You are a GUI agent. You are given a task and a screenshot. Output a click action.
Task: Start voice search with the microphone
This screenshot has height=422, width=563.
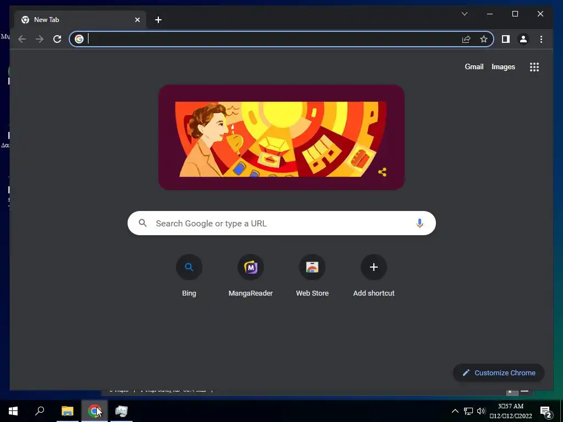(420, 223)
